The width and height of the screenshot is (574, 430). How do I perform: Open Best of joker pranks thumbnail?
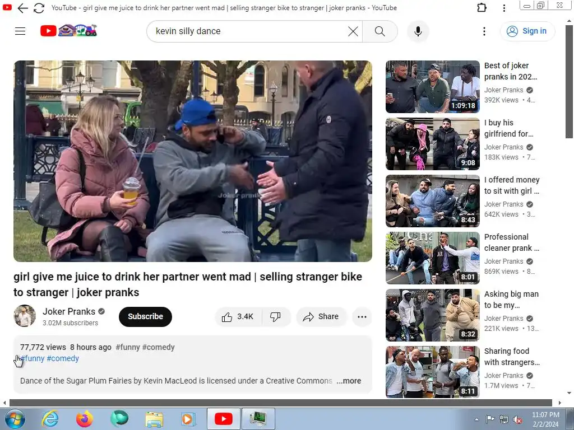tap(432, 87)
